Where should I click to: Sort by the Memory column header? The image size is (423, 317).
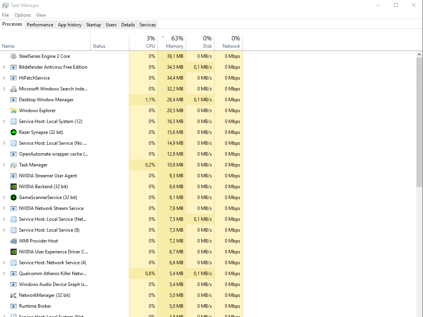pyautogui.click(x=172, y=43)
